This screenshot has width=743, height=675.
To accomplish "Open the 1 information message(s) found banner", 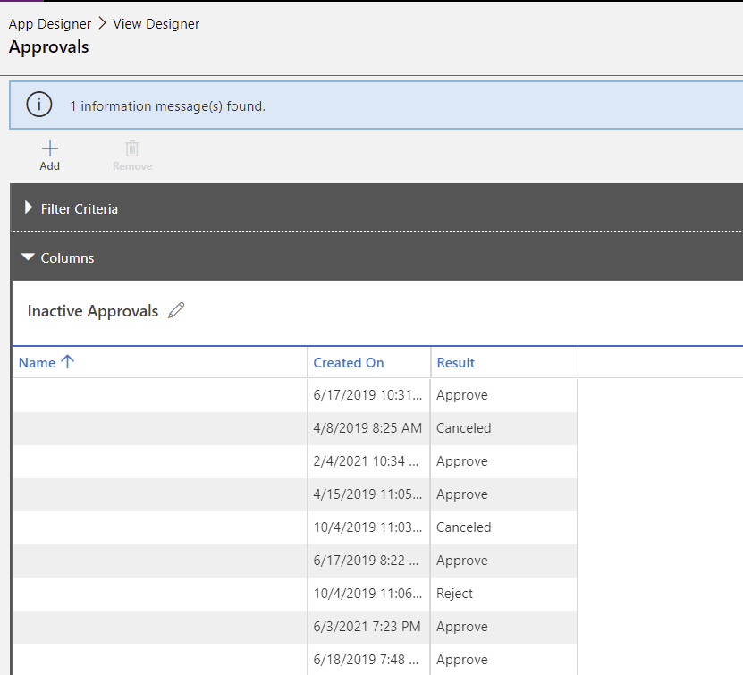I will pyautogui.click(x=376, y=105).
